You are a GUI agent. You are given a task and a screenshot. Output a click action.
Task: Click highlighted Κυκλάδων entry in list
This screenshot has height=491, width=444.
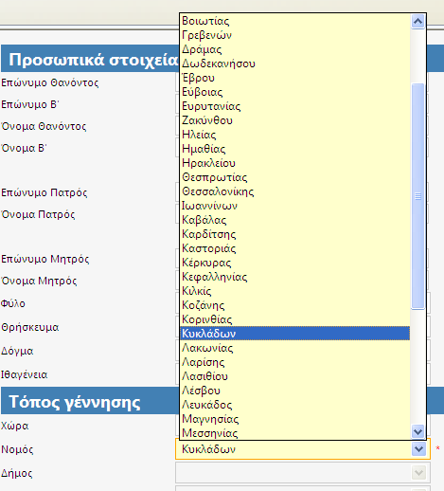(x=295, y=334)
